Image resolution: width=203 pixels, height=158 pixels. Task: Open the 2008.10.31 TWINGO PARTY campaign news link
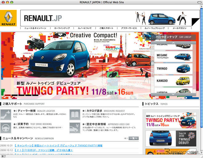click(x=58, y=146)
